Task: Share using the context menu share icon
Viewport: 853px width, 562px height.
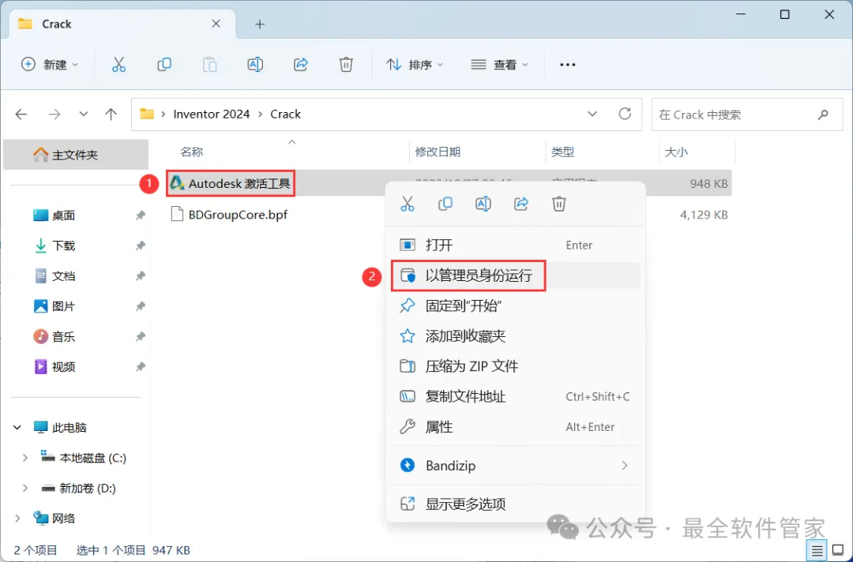Action: [521, 204]
